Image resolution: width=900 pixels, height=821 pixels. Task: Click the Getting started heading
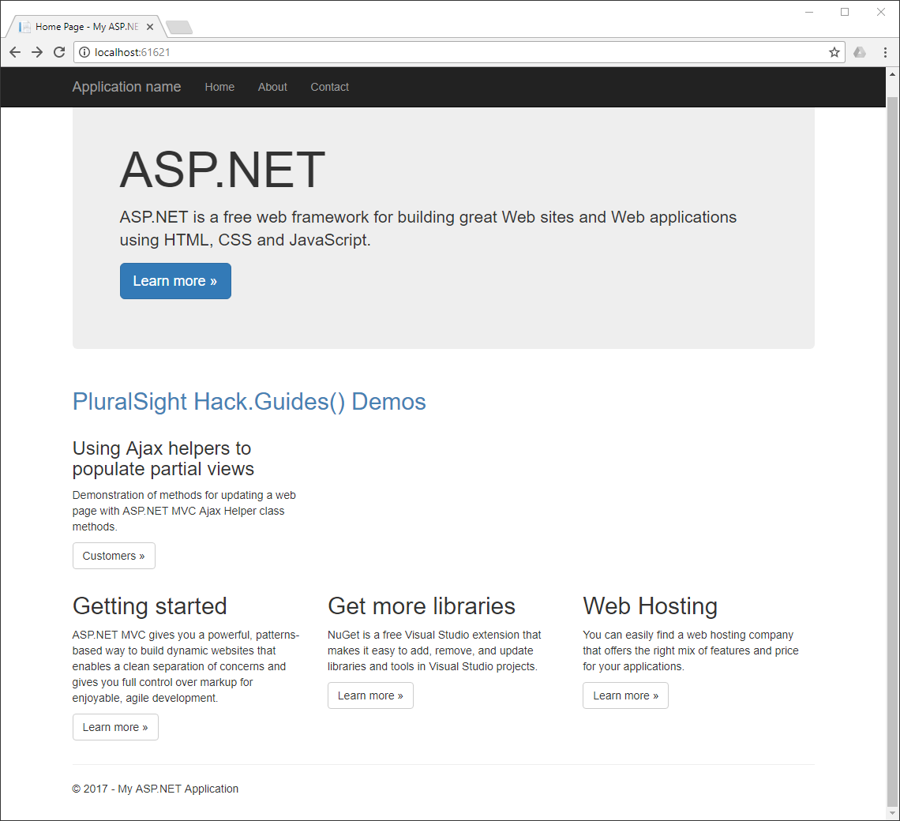(150, 605)
